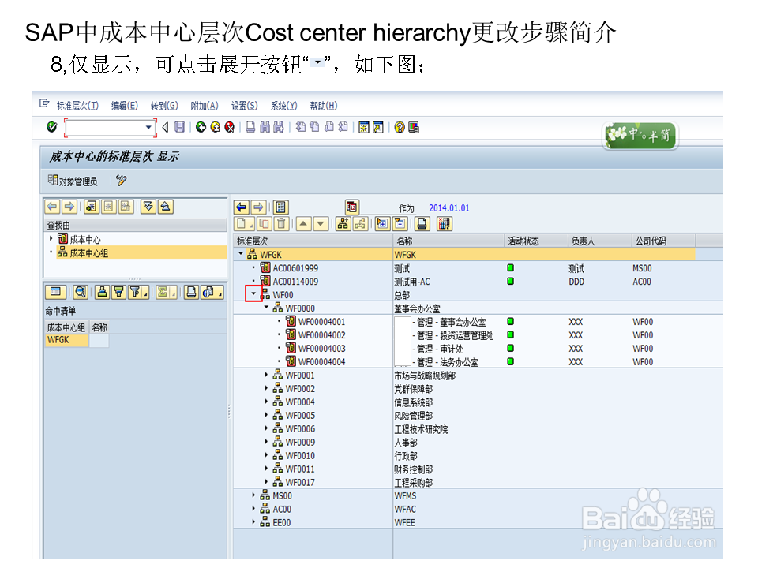Viewport: 758px width, 568px height.
Task: Expand the WF0001 市场与战略规划部 node
Action: click(266, 374)
